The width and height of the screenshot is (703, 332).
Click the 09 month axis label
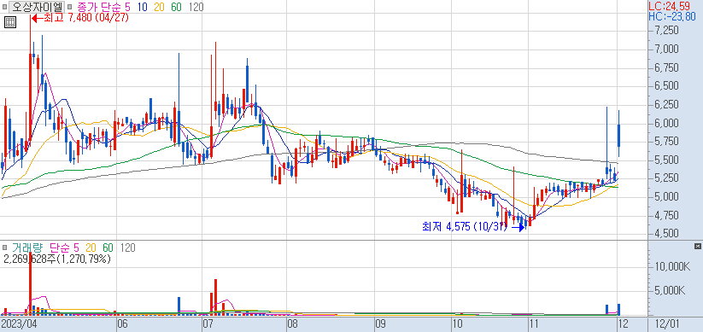[381, 323]
